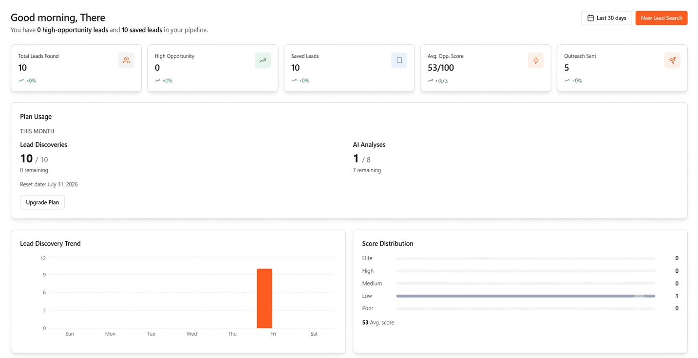Click trend arrow beside +0pts

tap(430, 81)
